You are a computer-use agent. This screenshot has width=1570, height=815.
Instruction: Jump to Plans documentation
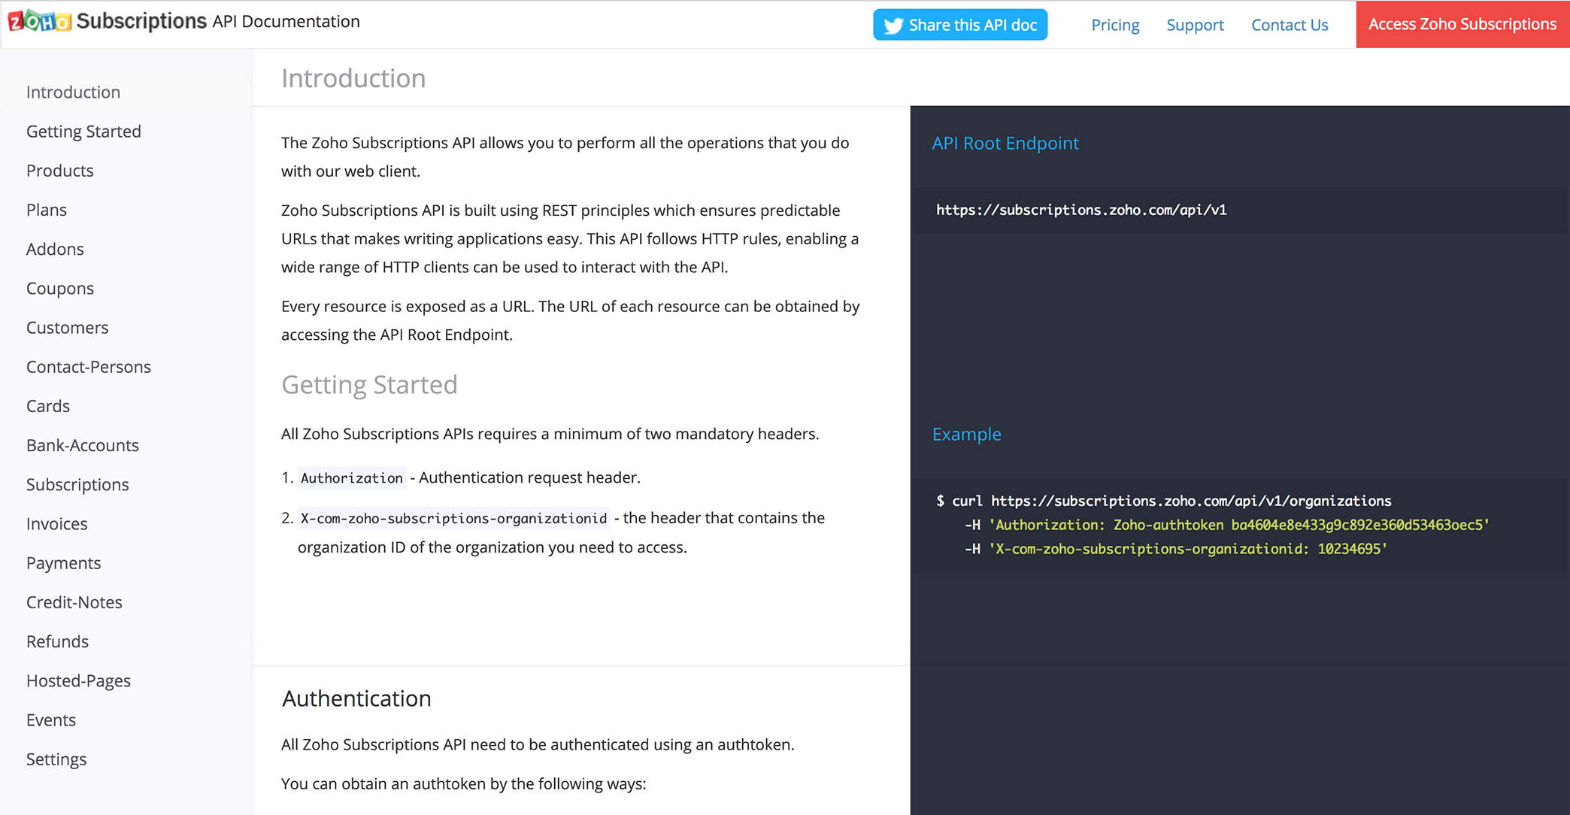47,210
